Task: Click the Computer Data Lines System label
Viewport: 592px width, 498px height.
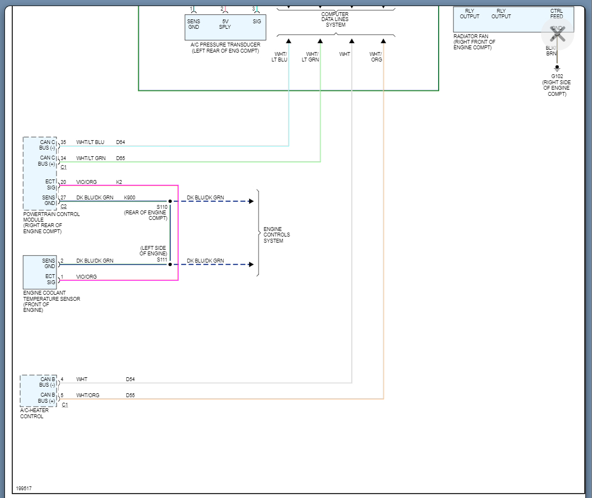Action: 335,19
